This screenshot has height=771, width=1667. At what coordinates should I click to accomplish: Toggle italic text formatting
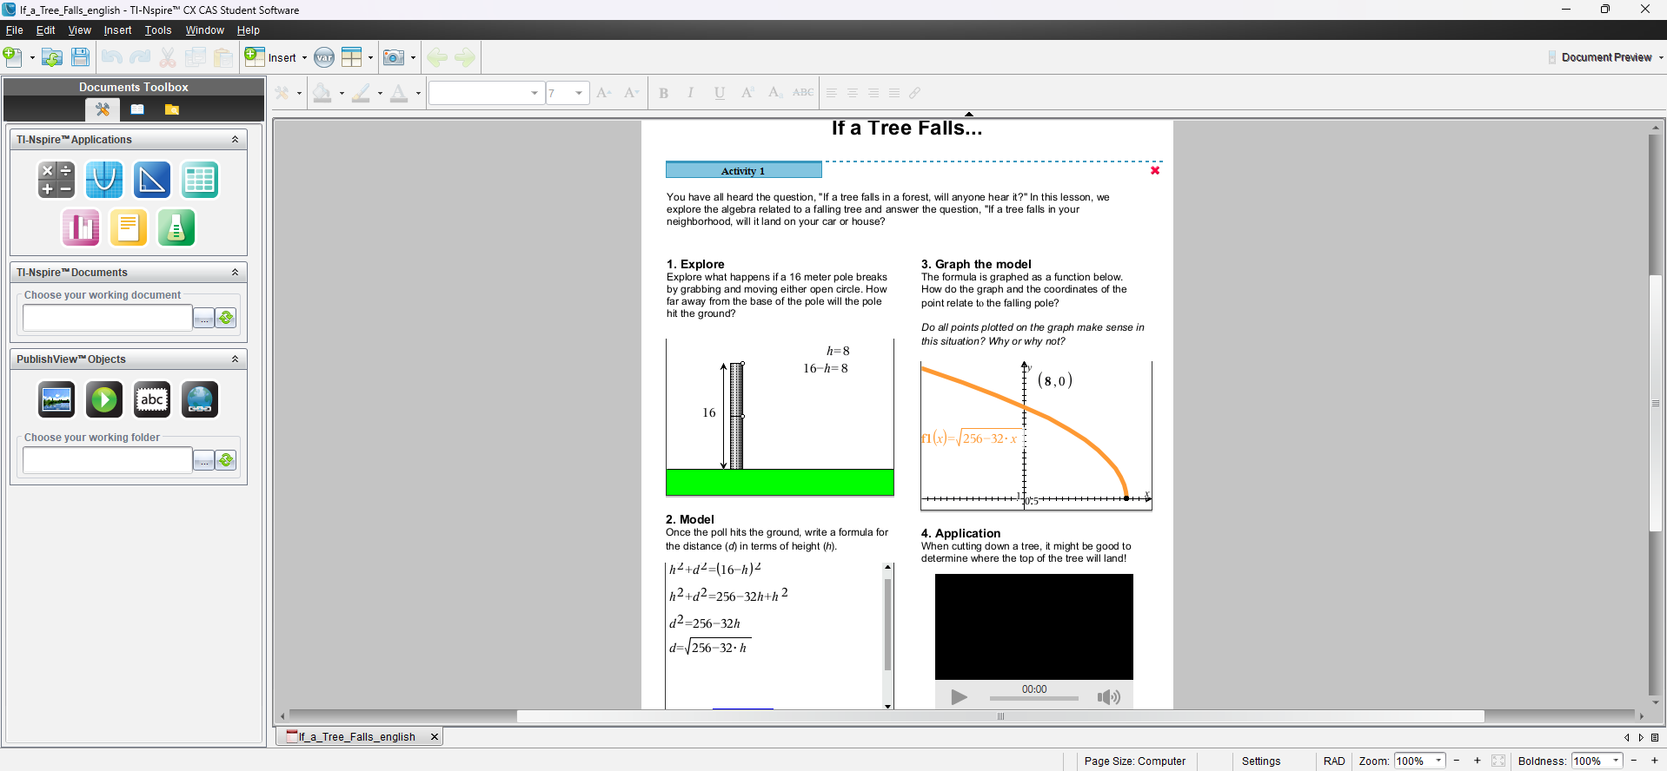coord(691,93)
